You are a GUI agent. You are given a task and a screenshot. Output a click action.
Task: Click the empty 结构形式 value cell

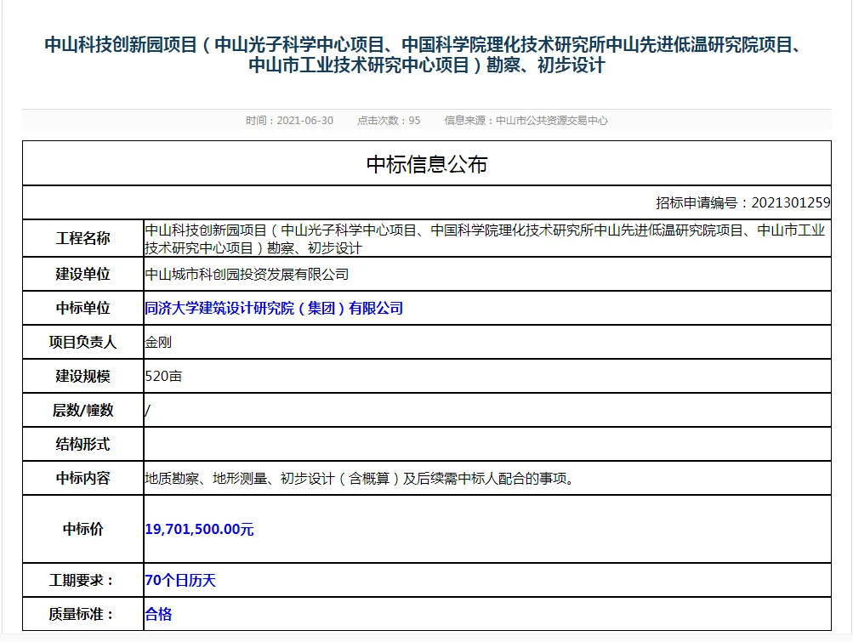[x=340, y=444]
